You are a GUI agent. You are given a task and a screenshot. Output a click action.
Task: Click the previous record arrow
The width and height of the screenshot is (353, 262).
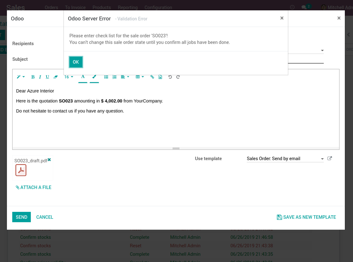click(349, 35)
